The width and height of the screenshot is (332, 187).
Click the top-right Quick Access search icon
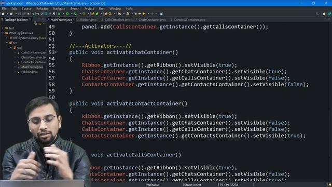[x=317, y=14]
